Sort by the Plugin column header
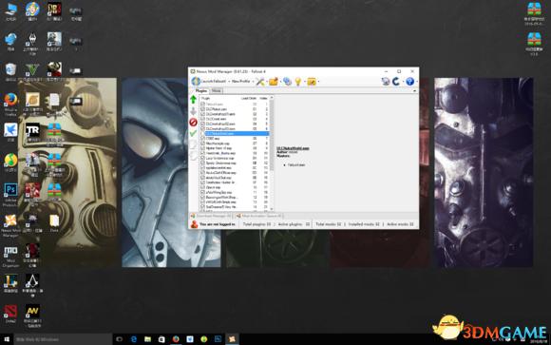The height and width of the screenshot is (345, 551). coord(205,98)
